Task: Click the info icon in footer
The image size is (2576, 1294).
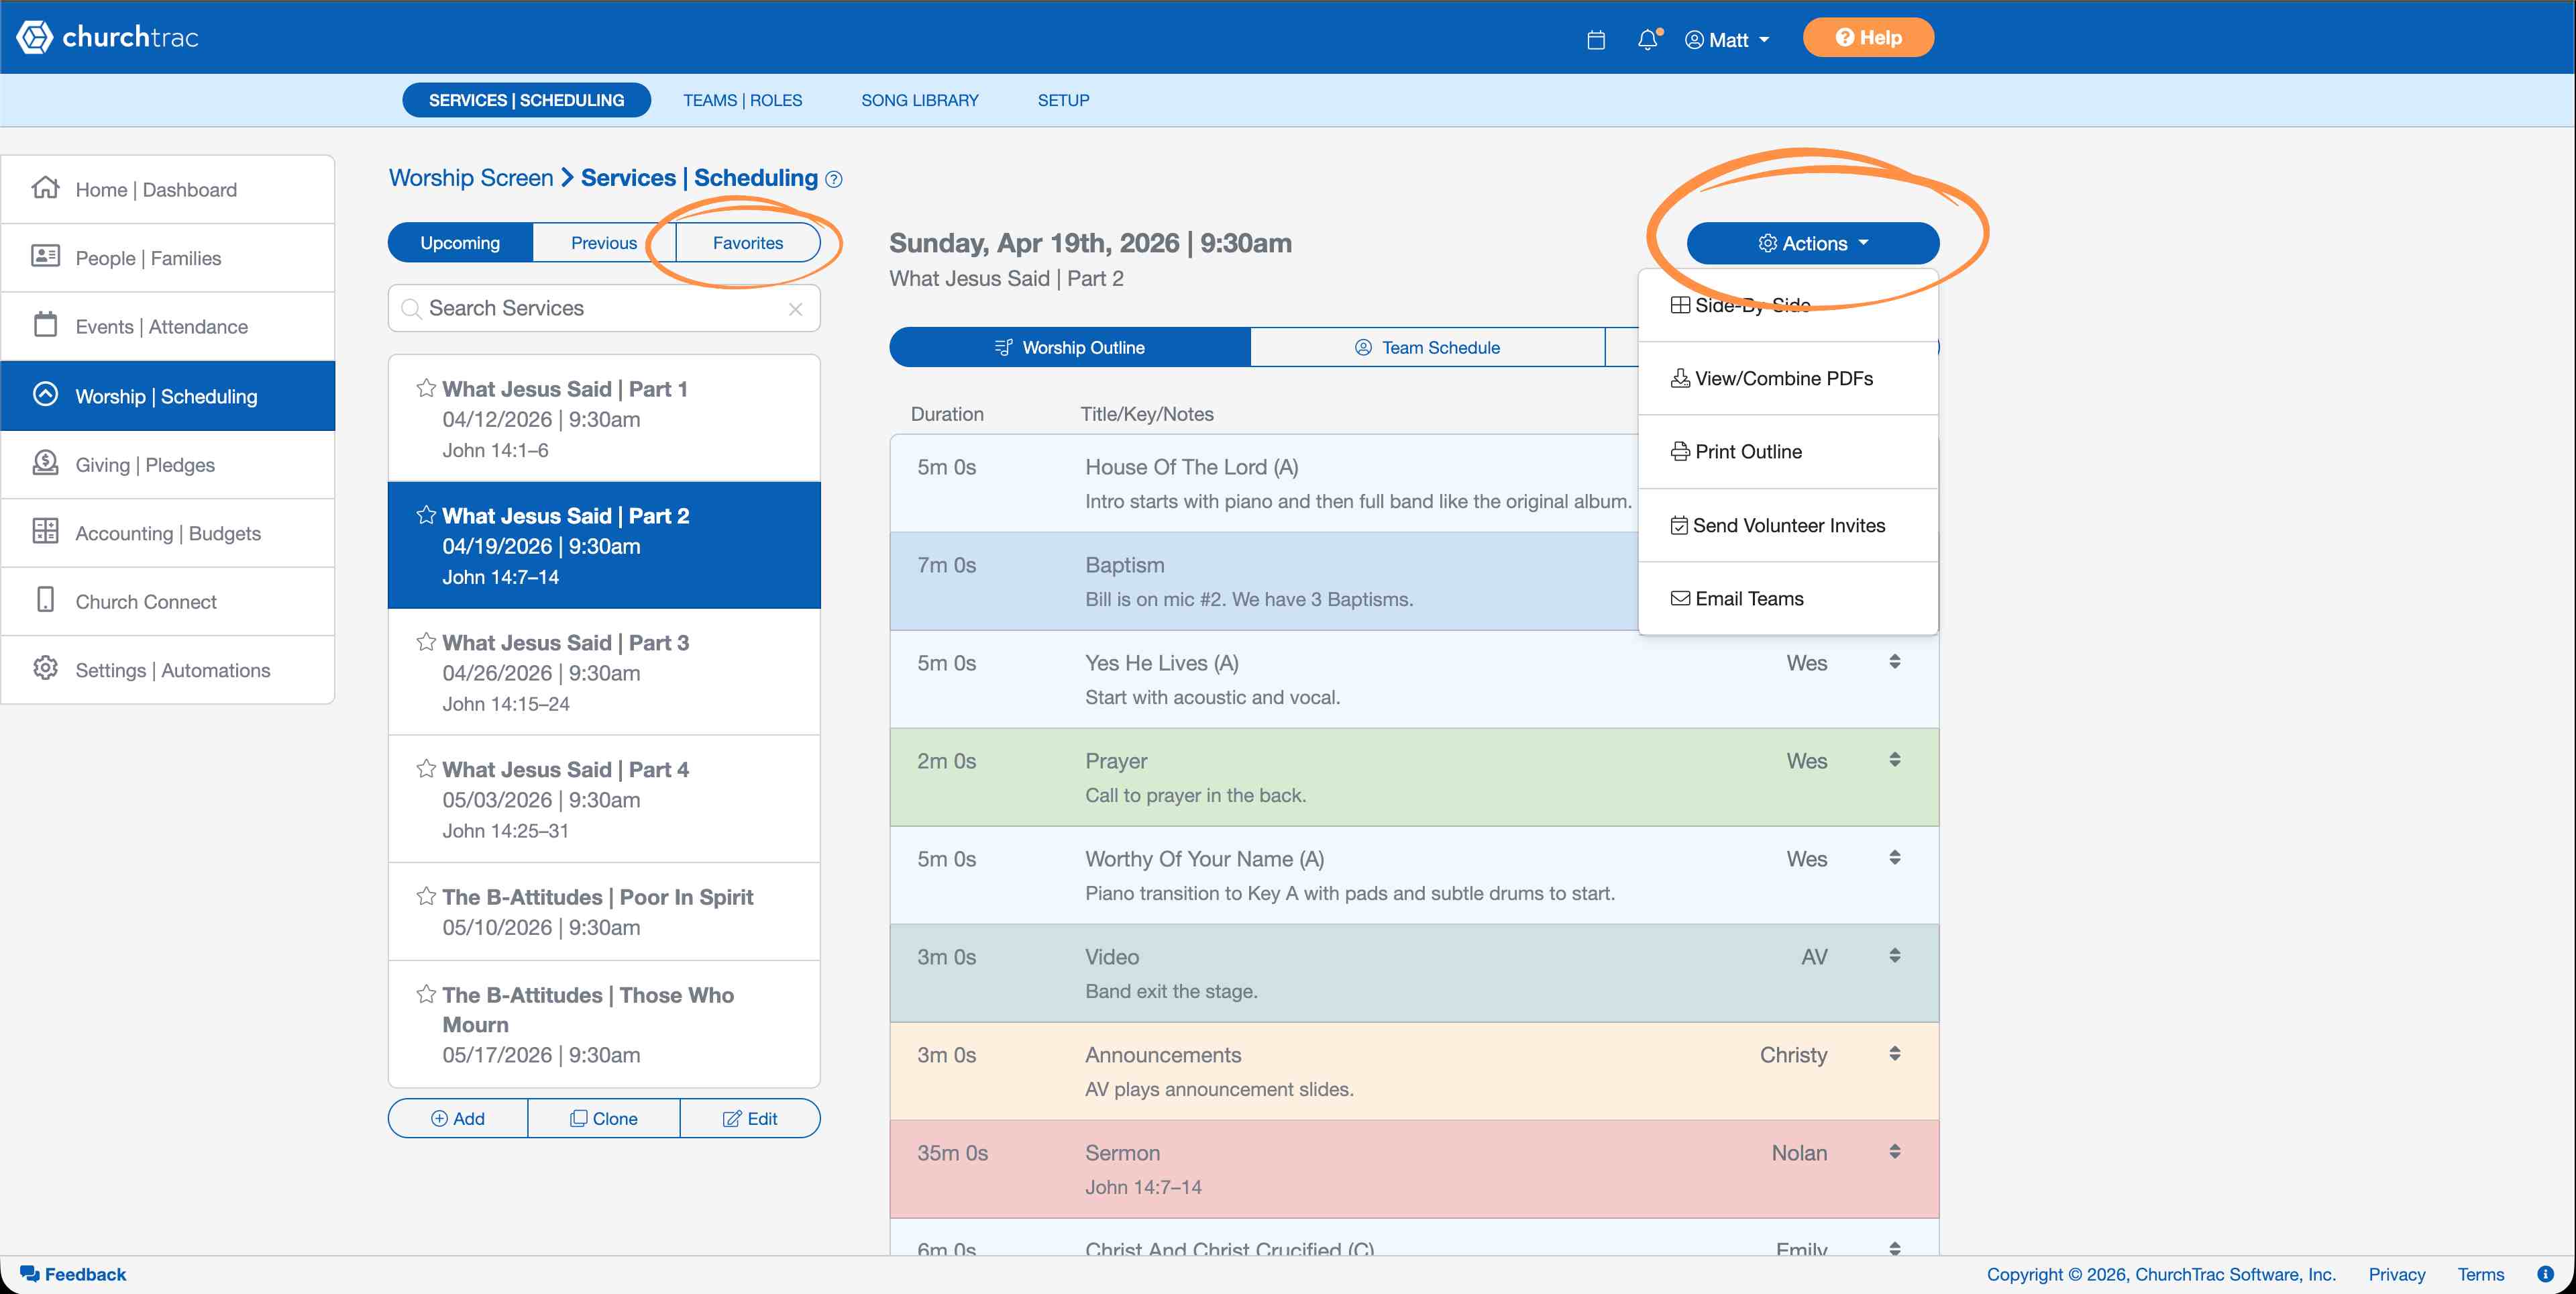Action: pyautogui.click(x=2545, y=1274)
